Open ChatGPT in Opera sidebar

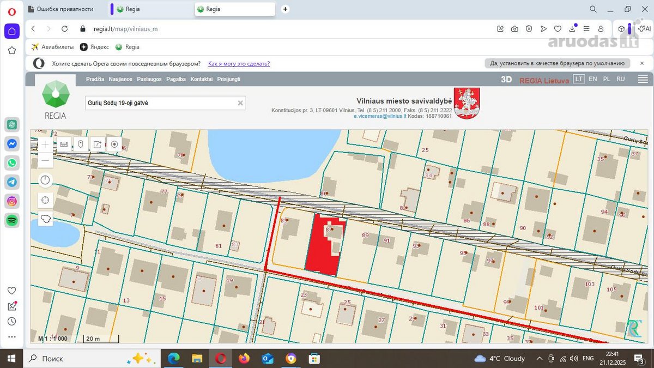coord(12,124)
